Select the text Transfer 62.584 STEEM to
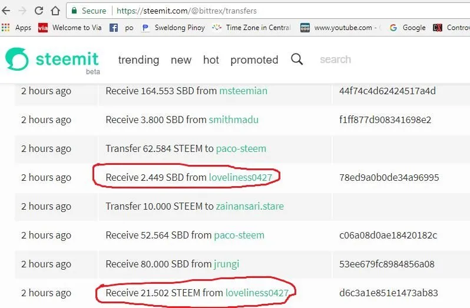Image resolution: width=470 pixels, height=308 pixels. tap(160, 148)
